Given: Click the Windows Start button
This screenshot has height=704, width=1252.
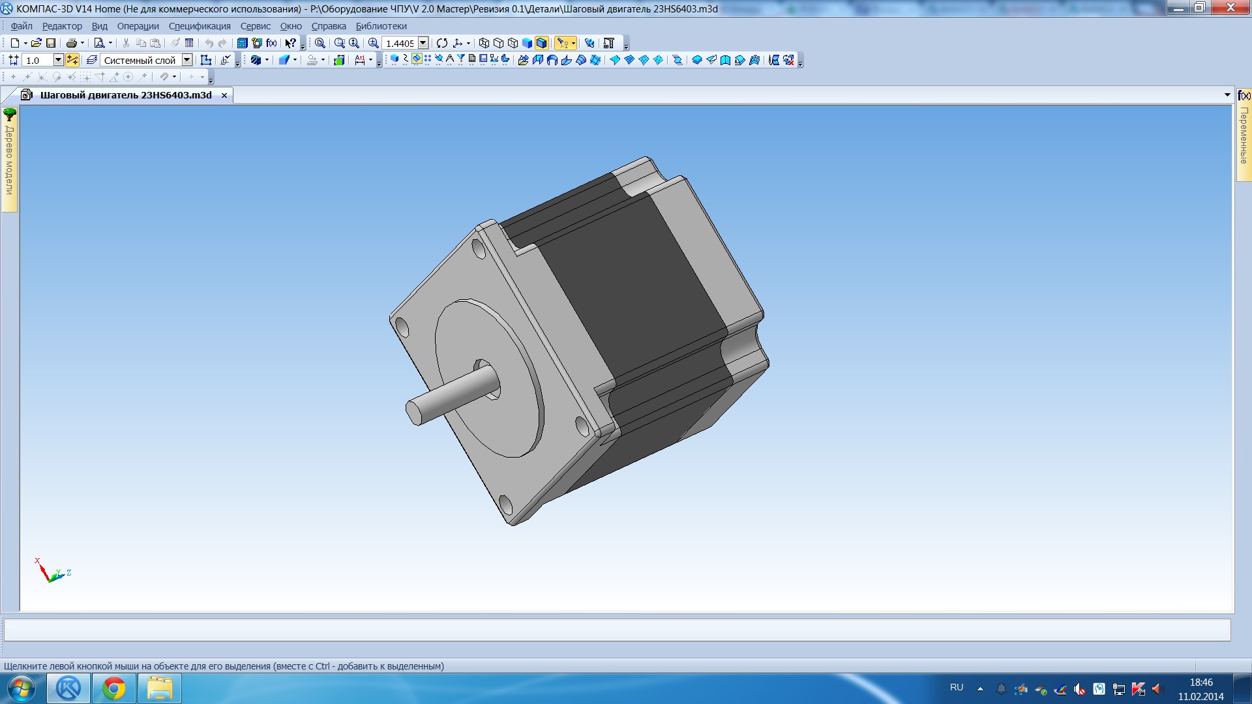Looking at the screenshot, I should point(21,688).
